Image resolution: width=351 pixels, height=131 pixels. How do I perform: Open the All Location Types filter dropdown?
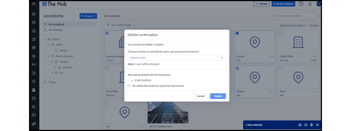pyautogui.click(x=121, y=25)
